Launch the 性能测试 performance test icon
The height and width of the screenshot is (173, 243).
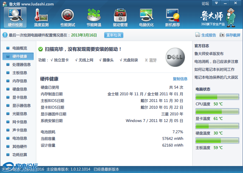tap(67, 17)
